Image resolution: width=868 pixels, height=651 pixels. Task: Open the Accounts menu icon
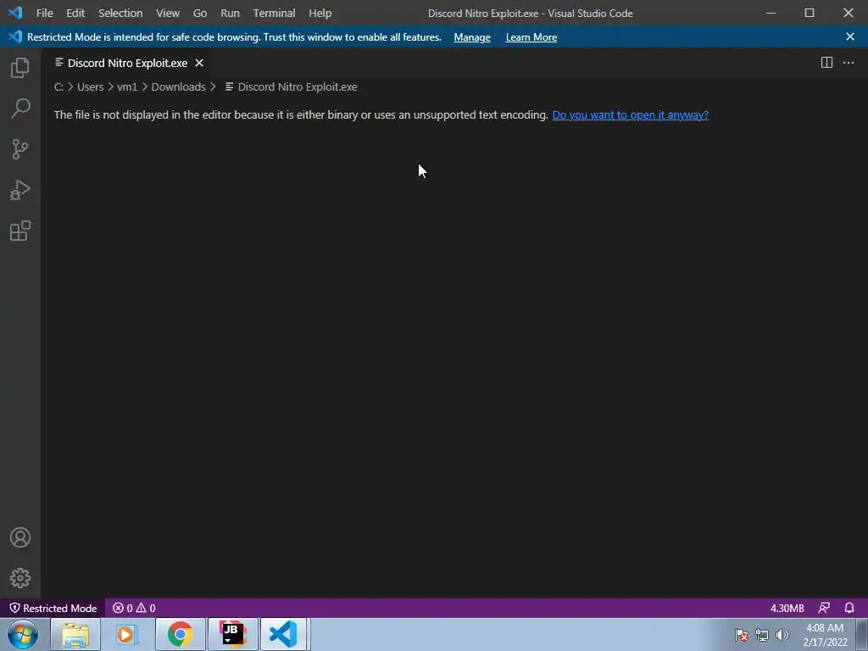(20, 537)
